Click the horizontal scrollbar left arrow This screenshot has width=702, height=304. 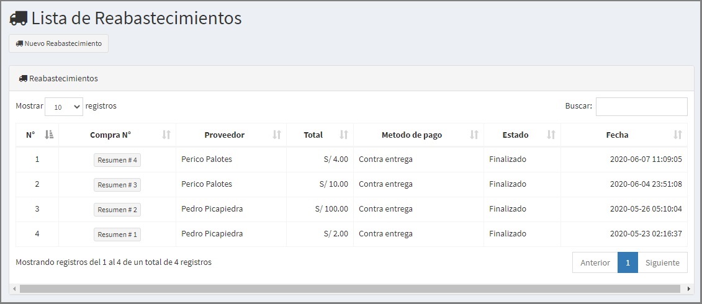click(x=14, y=289)
